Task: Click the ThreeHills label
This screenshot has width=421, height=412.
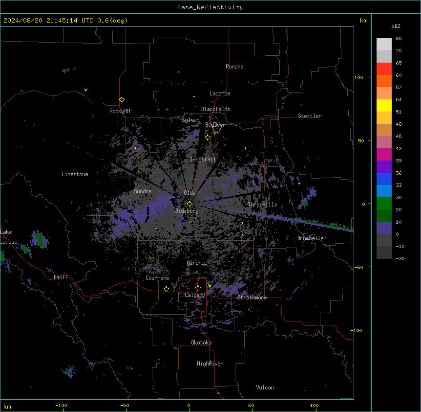Action: click(x=263, y=205)
